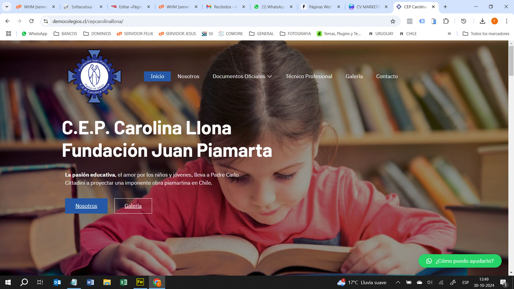514x289 pixels.
Task: Show hidden system tray icons
Action: [398, 282]
